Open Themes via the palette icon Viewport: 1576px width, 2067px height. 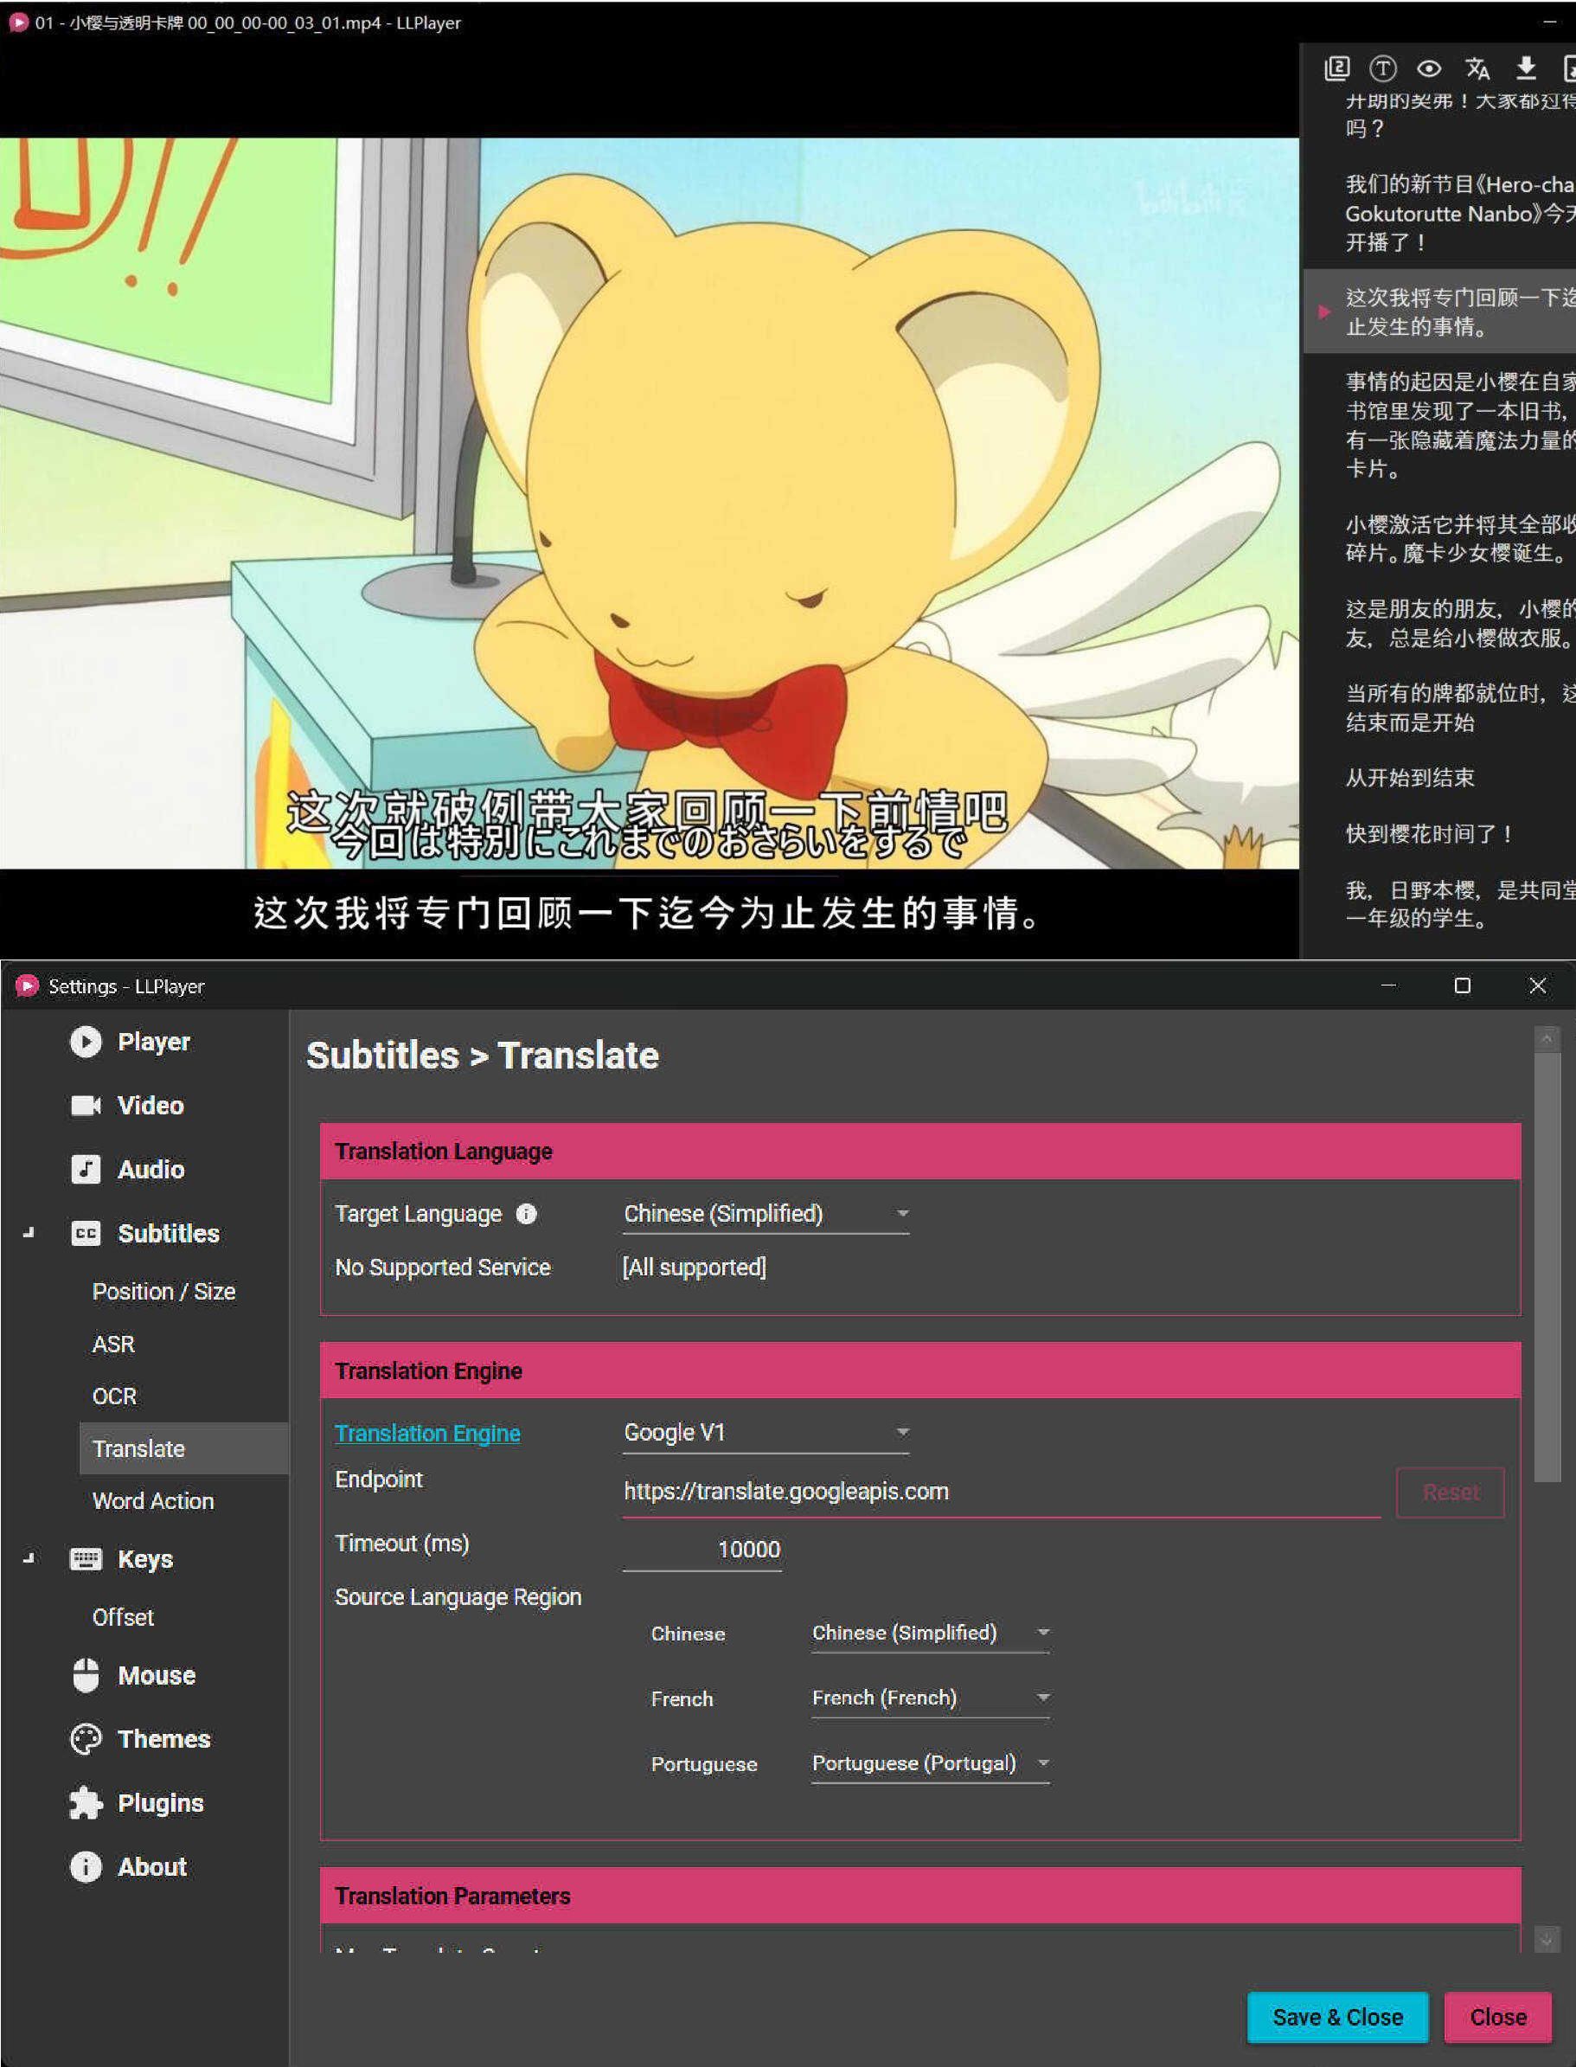coord(86,1738)
